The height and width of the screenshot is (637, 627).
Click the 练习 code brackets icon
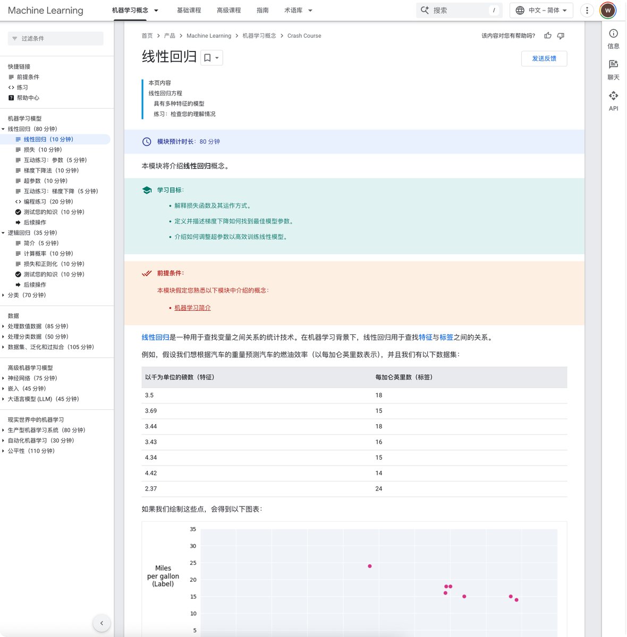(x=11, y=88)
